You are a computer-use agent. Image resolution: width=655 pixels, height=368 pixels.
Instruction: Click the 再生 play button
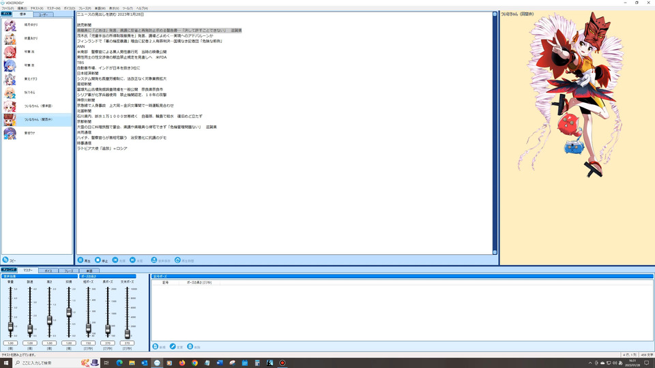coord(81,260)
